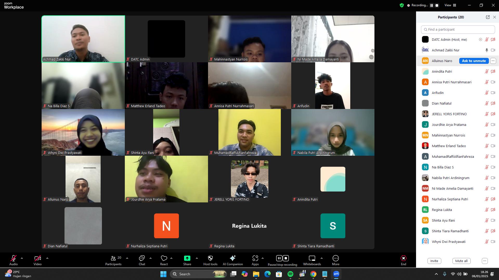Toggle Video camera on or off

pos(37,258)
